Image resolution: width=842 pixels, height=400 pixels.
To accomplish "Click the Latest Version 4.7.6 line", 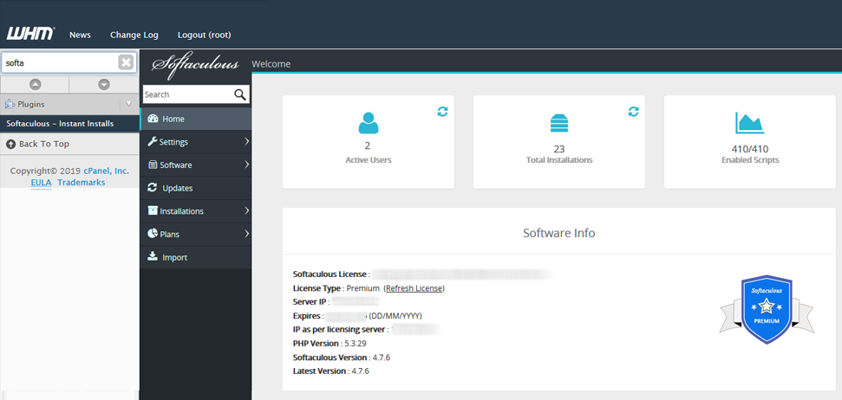I will click(x=330, y=371).
